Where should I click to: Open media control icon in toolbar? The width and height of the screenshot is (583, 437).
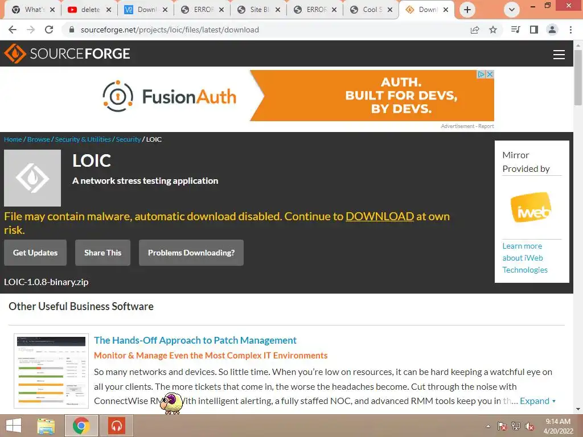point(515,30)
